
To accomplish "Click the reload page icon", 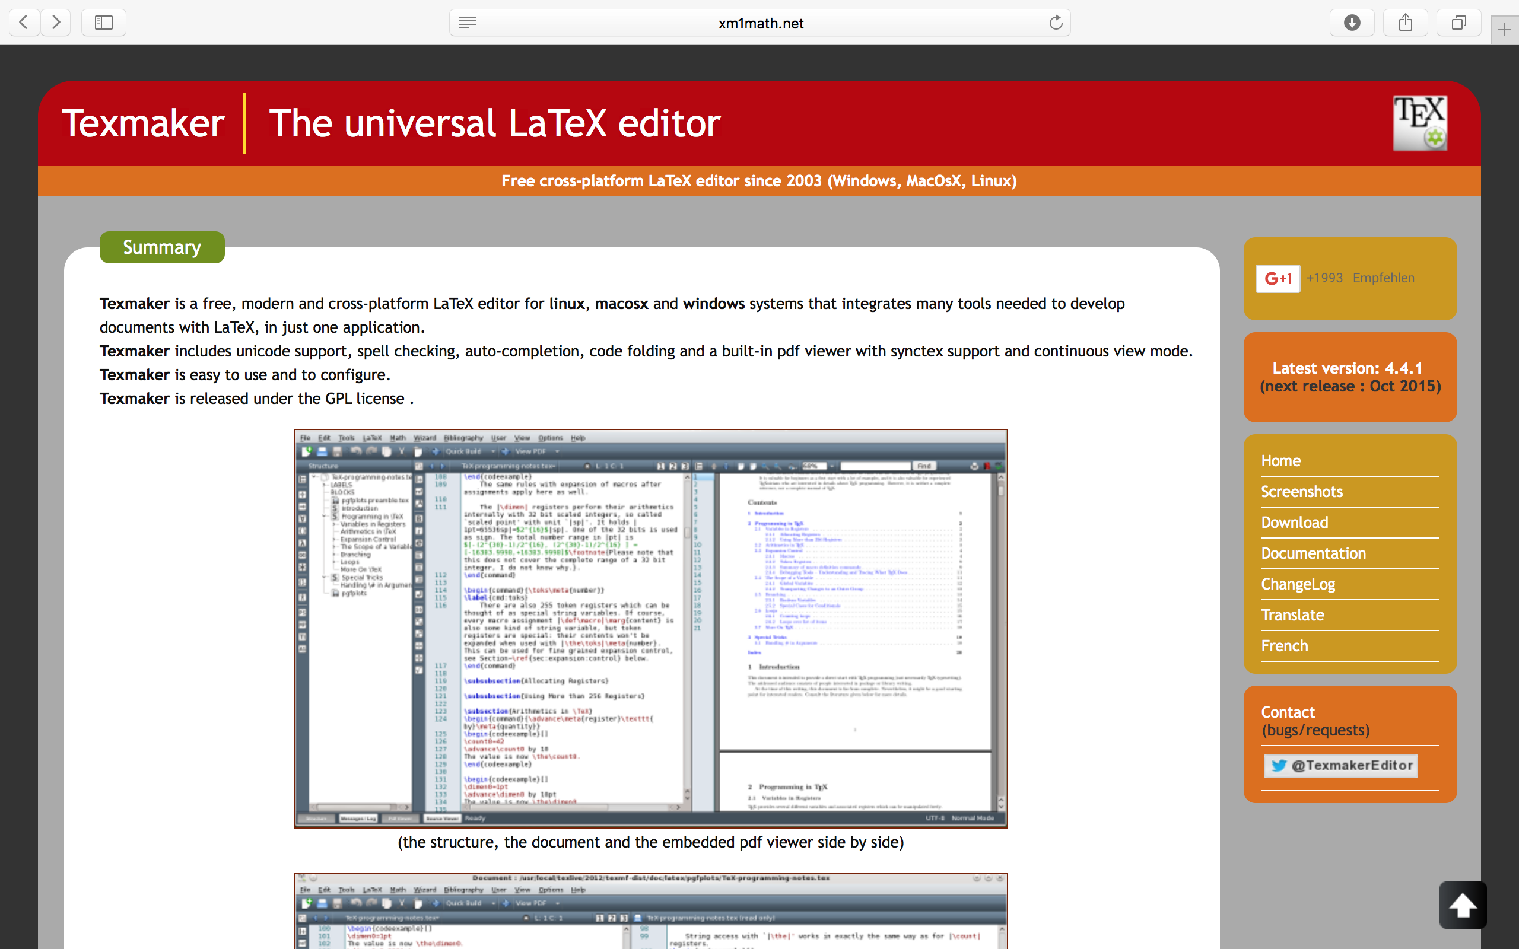I will click(x=1056, y=23).
